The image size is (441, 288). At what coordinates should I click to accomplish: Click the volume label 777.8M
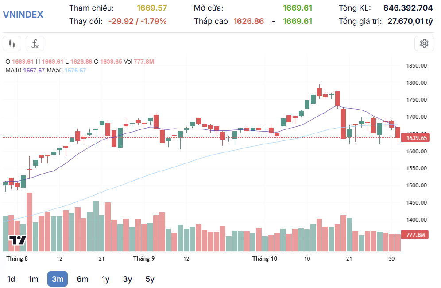[415, 235]
